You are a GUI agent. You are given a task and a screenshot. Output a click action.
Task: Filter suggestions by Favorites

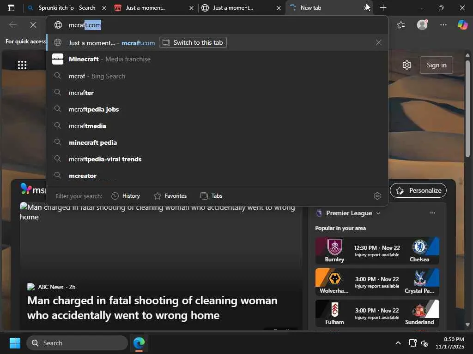click(170, 196)
